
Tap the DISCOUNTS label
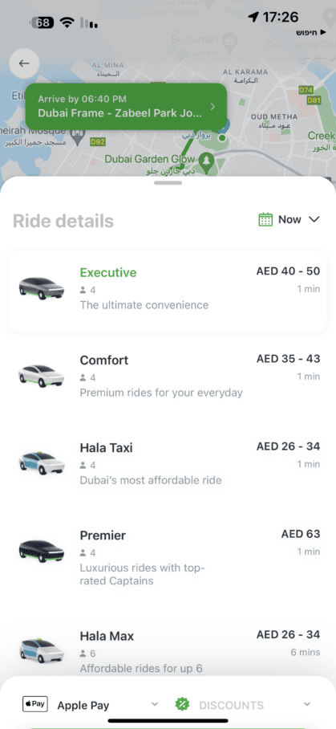click(x=231, y=705)
